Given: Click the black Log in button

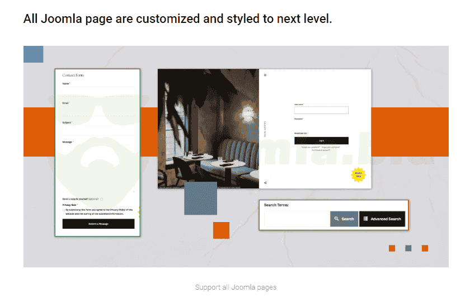Looking at the screenshot, I should 321,141.
